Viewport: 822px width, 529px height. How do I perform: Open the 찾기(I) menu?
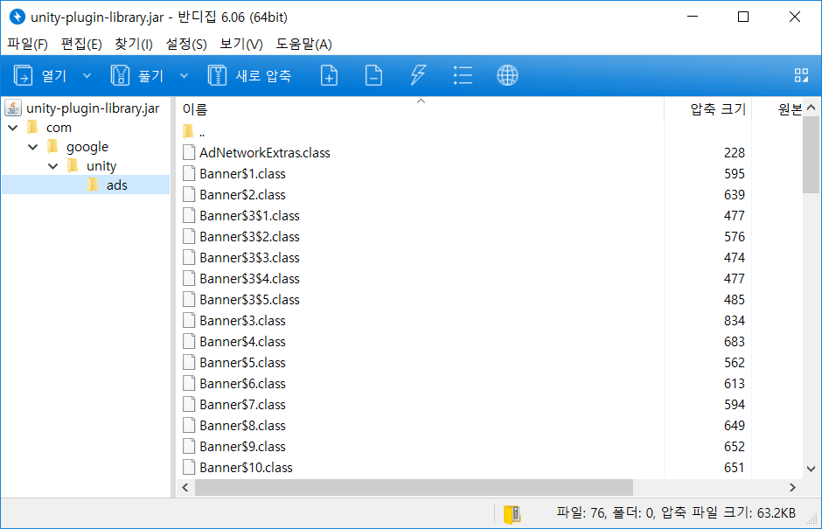point(134,44)
